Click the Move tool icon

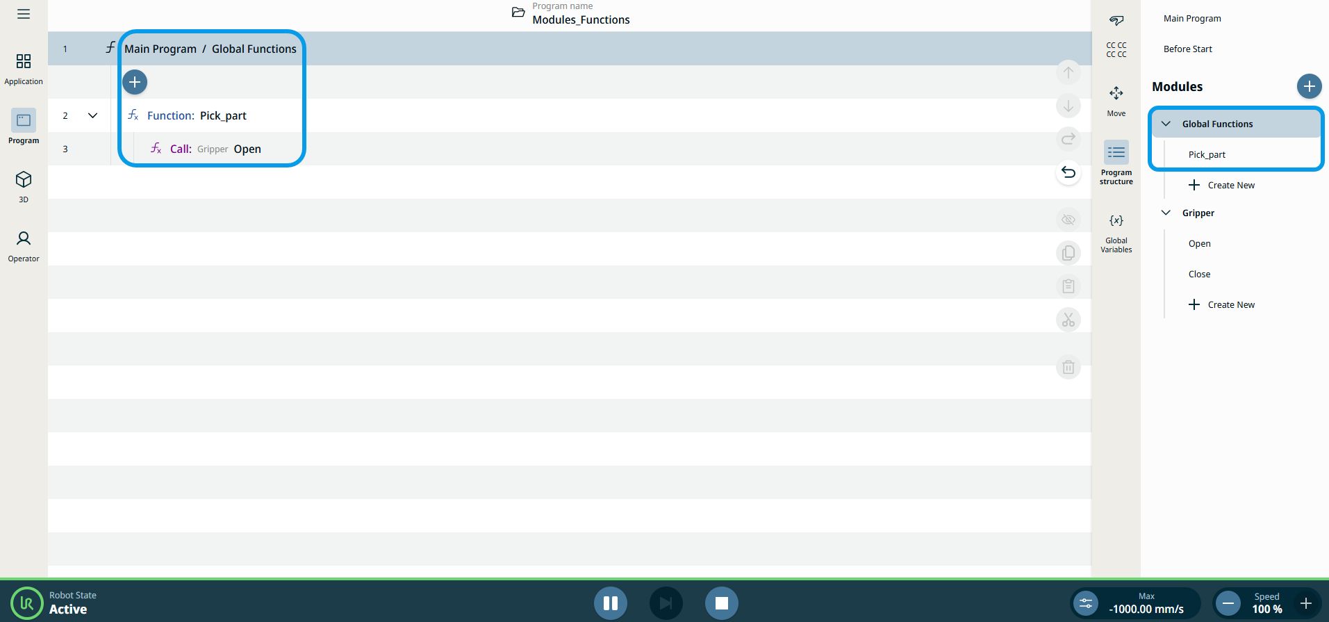[x=1116, y=100]
